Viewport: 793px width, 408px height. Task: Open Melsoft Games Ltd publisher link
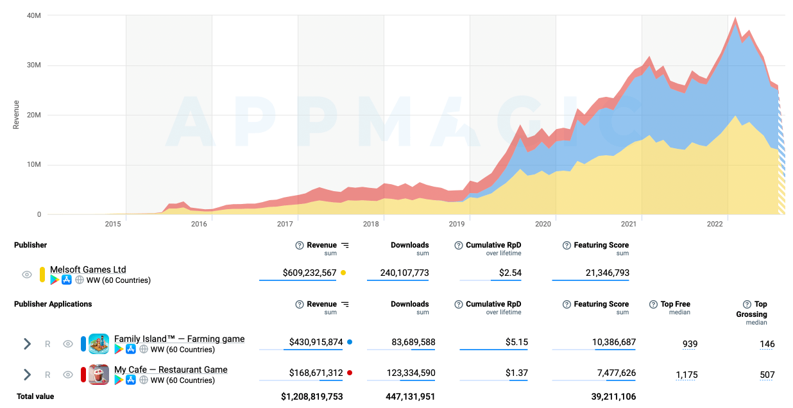pyautogui.click(x=88, y=269)
